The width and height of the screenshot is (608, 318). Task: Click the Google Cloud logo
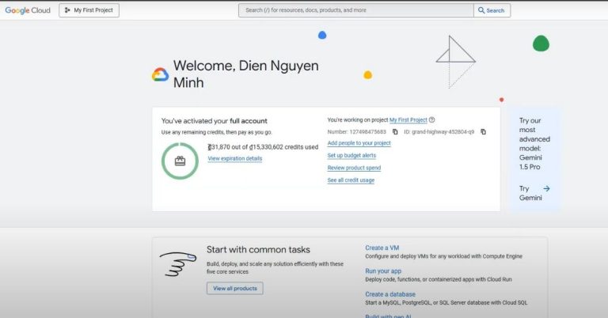click(x=28, y=10)
